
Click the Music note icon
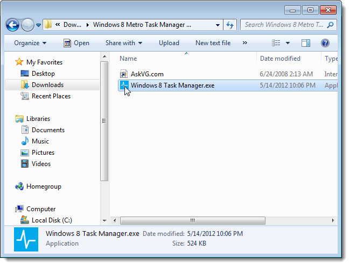(x=25, y=141)
